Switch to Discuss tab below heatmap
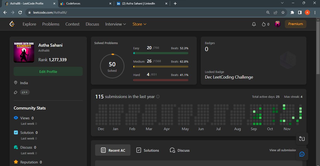320x166 pixels. point(180,150)
